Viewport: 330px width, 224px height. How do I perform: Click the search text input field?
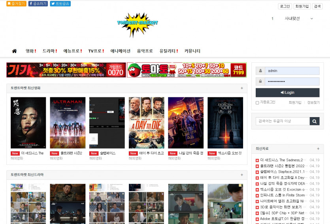point(282,121)
